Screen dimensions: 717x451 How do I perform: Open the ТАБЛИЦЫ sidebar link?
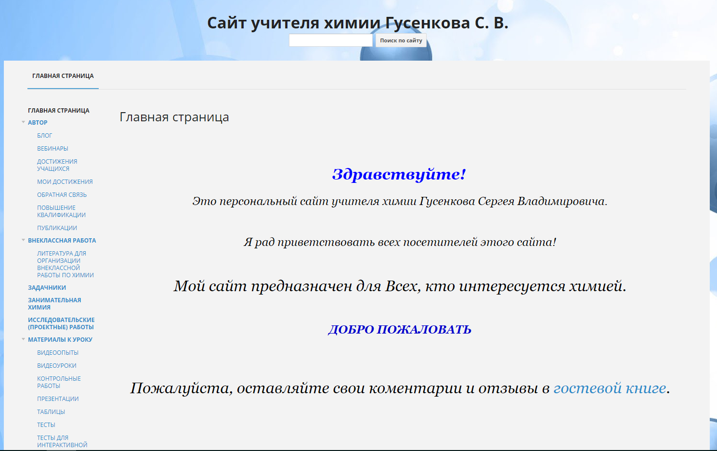point(51,412)
